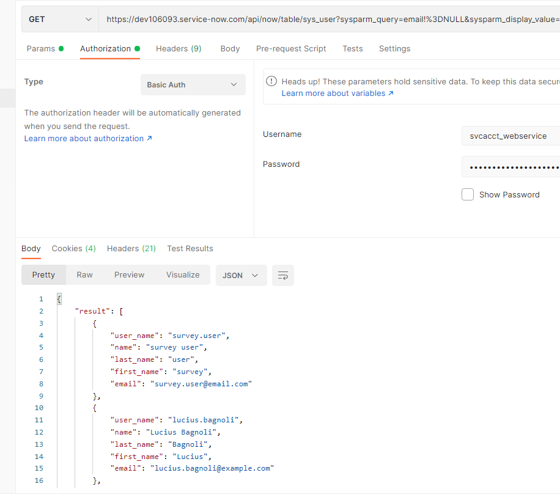Switch to Test Results tab
The width and height of the screenshot is (560, 500).
pyautogui.click(x=190, y=249)
